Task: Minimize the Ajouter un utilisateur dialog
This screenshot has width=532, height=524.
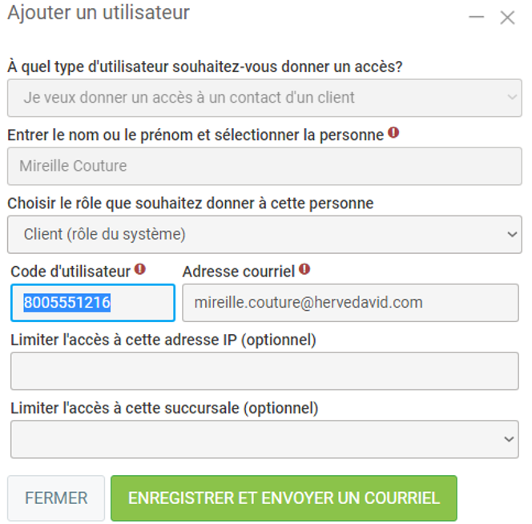Action: pos(477,17)
